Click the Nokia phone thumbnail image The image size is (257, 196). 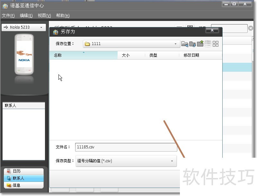[x=24, y=54]
